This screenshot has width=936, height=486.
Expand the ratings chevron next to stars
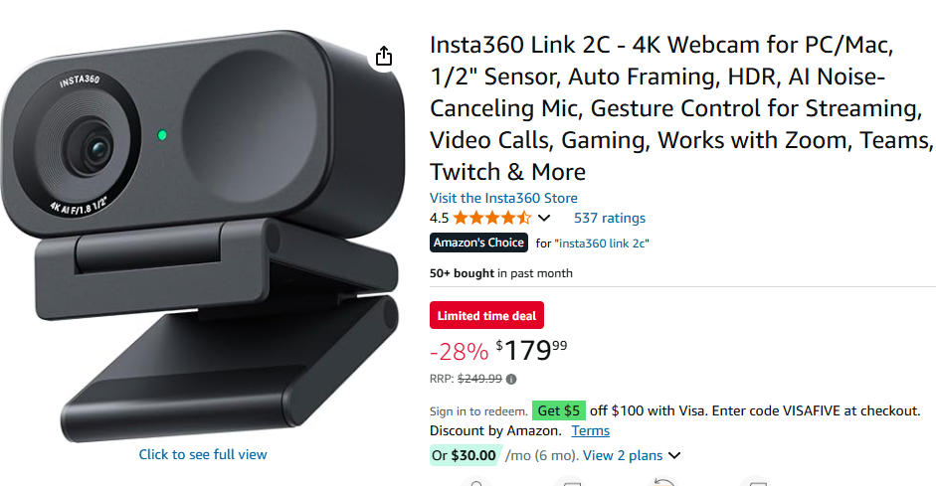tap(543, 218)
